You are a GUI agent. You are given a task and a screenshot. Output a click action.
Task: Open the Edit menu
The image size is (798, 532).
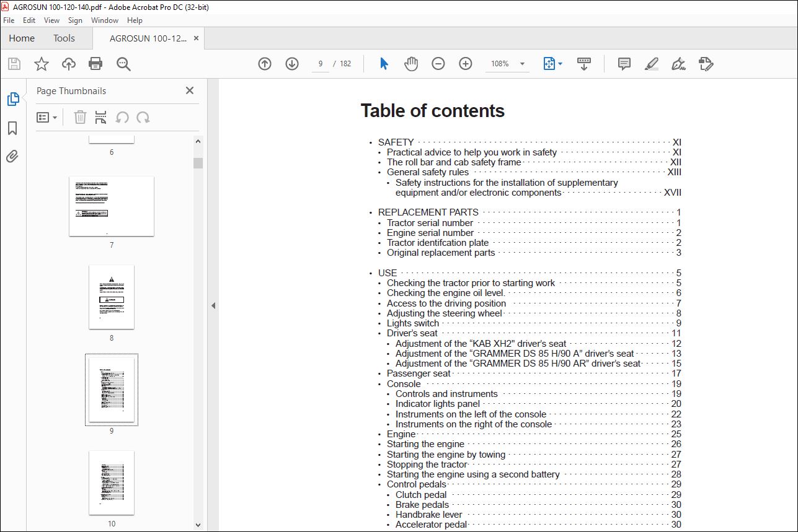pos(29,20)
